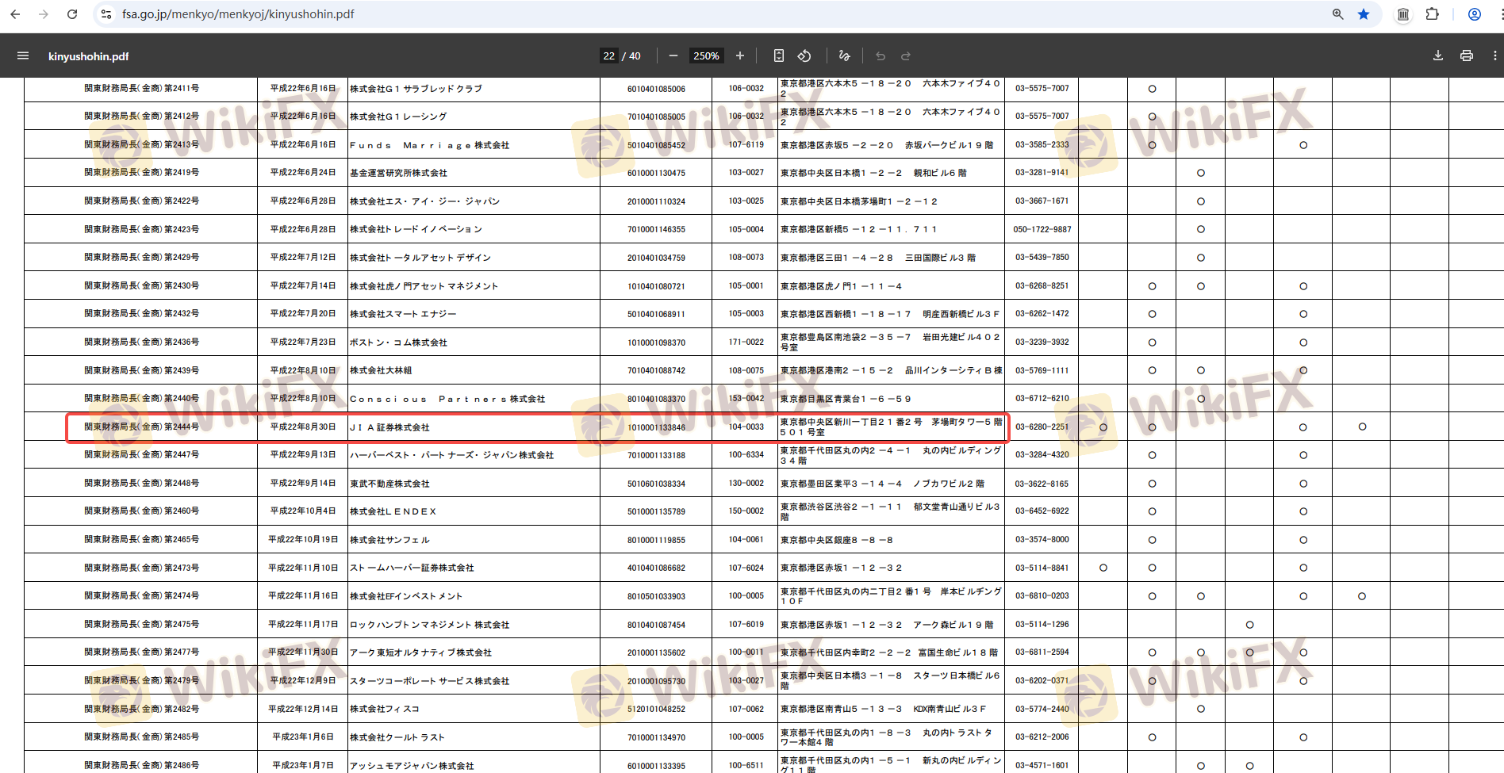Zoom in with the plus button
Screen dimensions: 1504x773
740,55
